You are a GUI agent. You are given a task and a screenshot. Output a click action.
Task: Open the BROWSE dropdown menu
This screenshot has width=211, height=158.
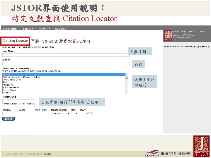44,29
